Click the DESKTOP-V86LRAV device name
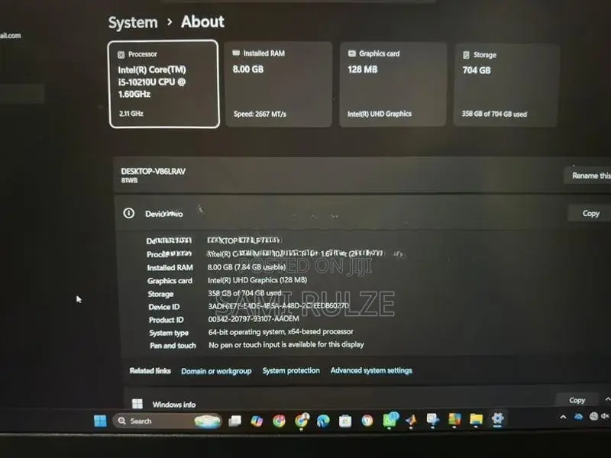The width and height of the screenshot is (611, 458). 154,171
